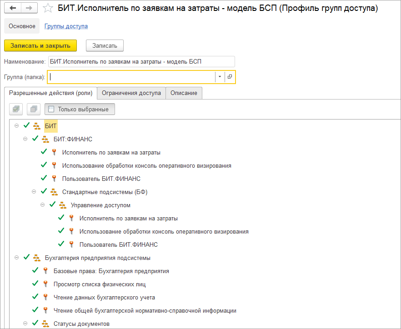The image size is (401, 329).
Task: Click into the Группа (папка) input field
Action: coord(132,77)
